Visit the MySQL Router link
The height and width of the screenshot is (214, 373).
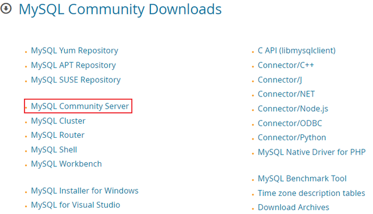[58, 135]
